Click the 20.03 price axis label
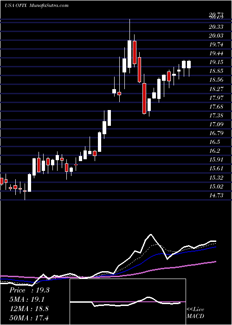232x325 pixels. coord(216,36)
